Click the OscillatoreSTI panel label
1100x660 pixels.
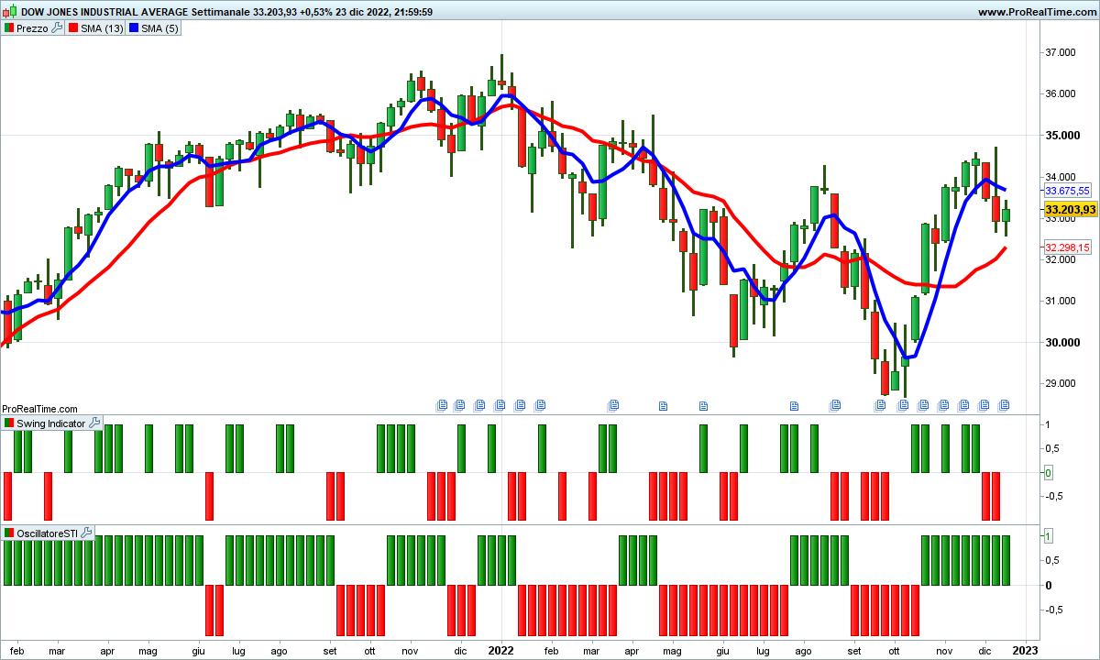[48, 533]
